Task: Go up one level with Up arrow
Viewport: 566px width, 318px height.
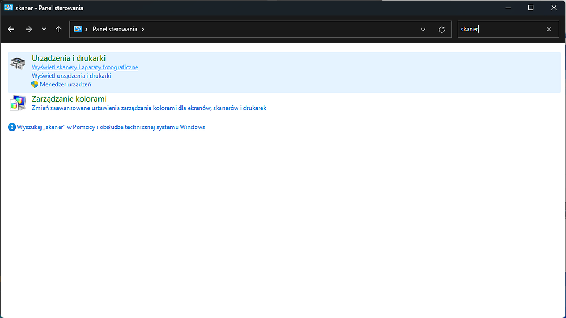Action: (x=59, y=29)
